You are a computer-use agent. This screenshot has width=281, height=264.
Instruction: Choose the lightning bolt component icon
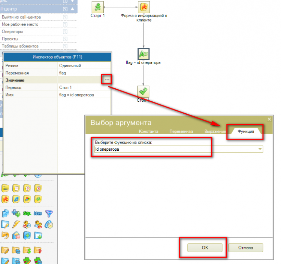coord(16,224)
